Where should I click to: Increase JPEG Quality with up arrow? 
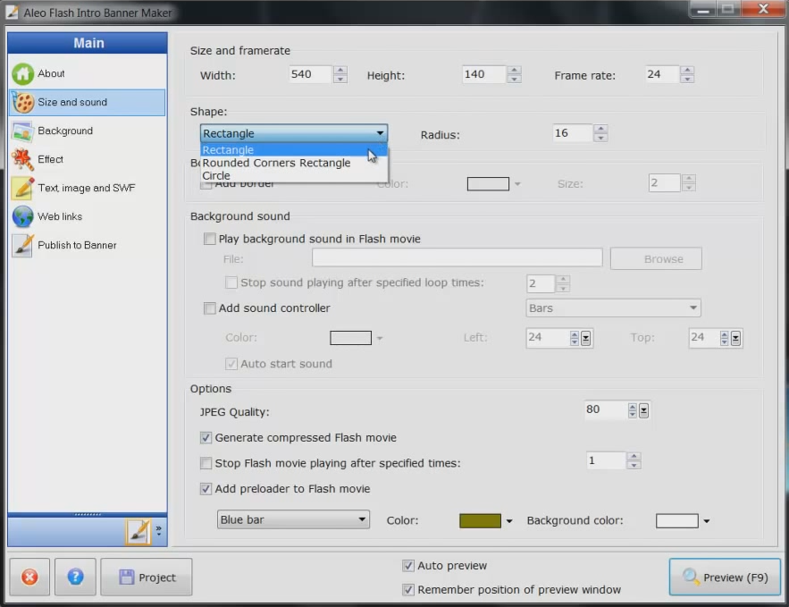(633, 407)
